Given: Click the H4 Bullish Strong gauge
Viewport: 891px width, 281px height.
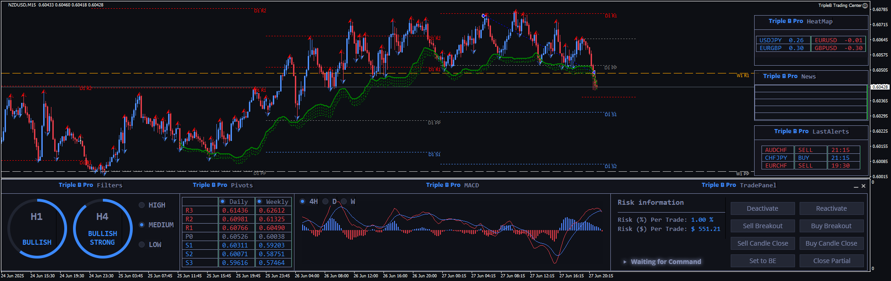Looking at the screenshot, I should point(102,229).
